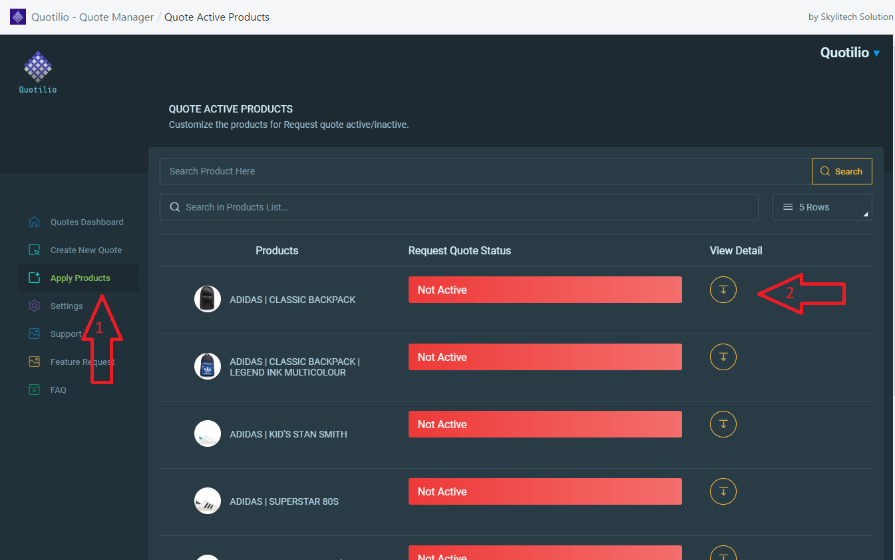
Task: Click the yellow Search button
Action: click(x=842, y=171)
